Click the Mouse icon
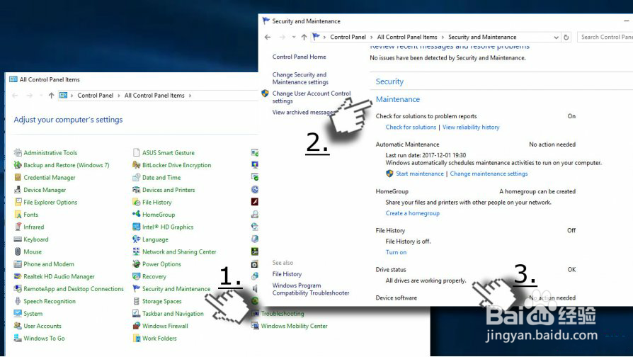This screenshot has height=357, width=633. [18, 251]
